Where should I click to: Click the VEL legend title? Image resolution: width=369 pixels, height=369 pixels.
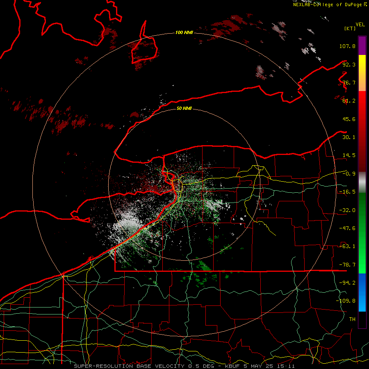[360, 25]
